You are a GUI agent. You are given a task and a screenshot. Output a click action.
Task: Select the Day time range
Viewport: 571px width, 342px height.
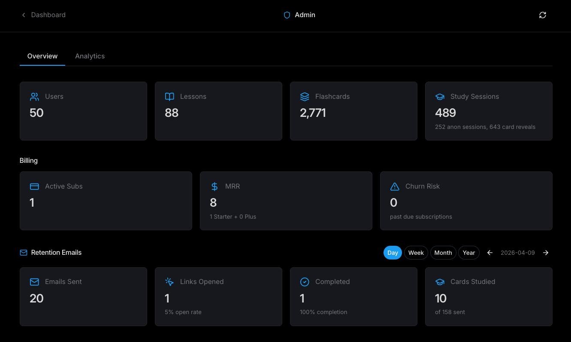click(x=393, y=253)
